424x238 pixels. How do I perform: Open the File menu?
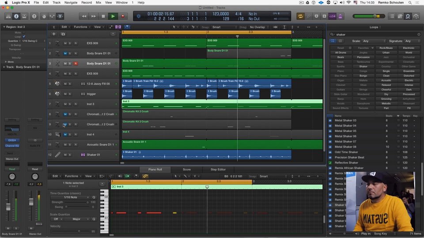pos(36,3)
